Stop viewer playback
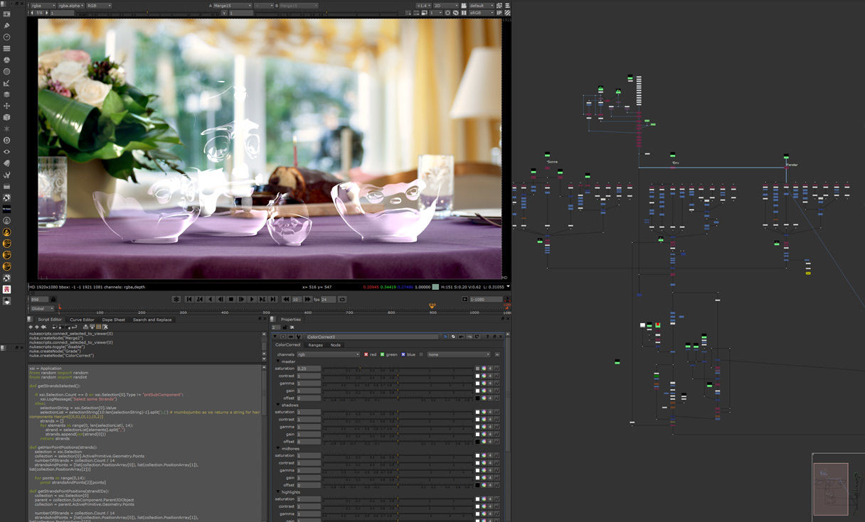Screen dimensions: 865x522 coord(230,299)
